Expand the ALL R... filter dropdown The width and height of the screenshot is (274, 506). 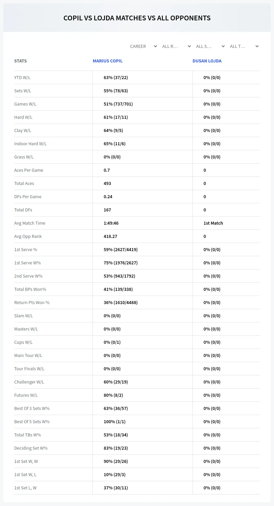point(176,46)
